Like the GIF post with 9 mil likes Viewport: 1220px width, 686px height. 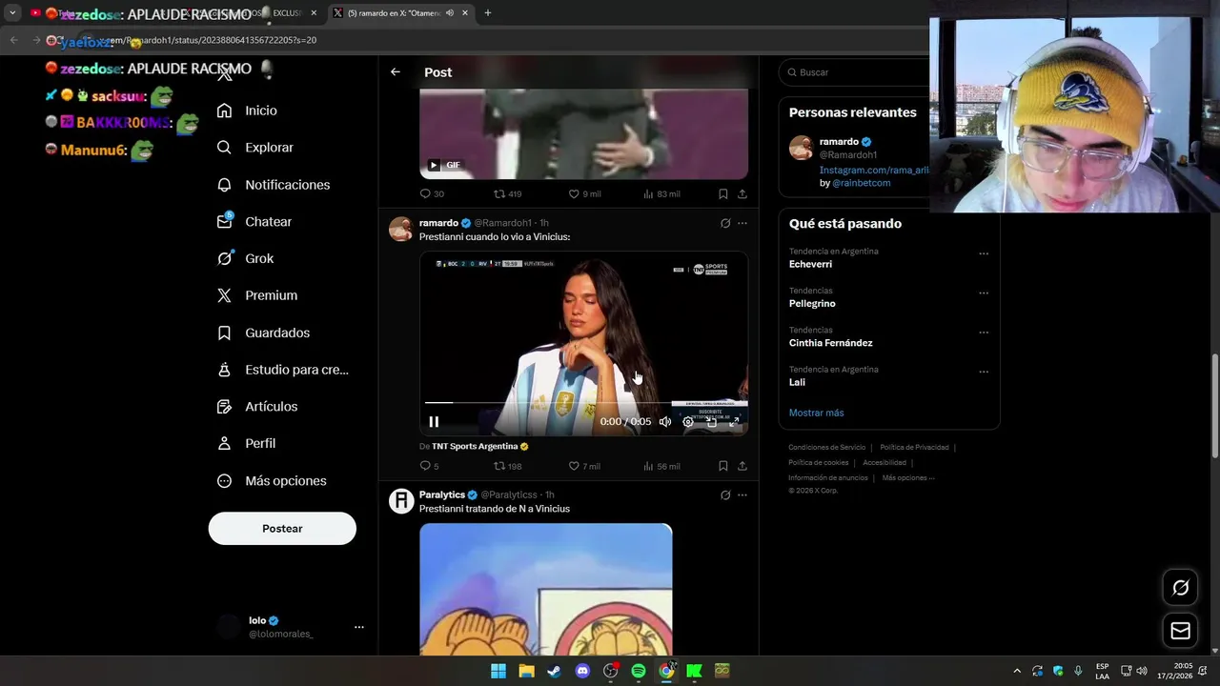584,193
